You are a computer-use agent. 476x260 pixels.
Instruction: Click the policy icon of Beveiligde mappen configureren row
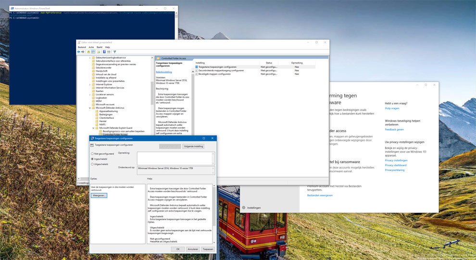pos(197,74)
